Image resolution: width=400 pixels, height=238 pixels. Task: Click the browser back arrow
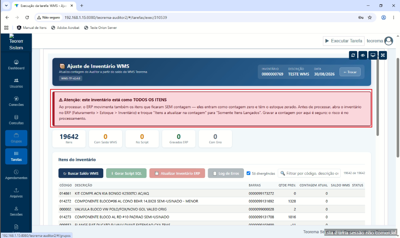click(x=7, y=18)
